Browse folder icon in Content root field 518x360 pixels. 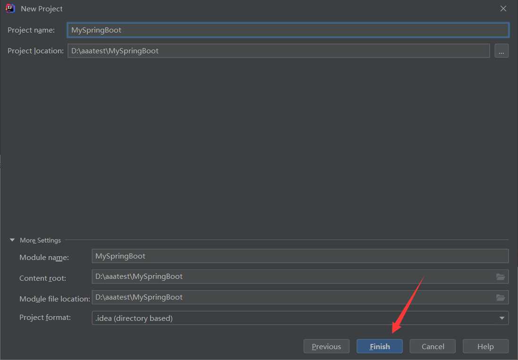pos(501,277)
